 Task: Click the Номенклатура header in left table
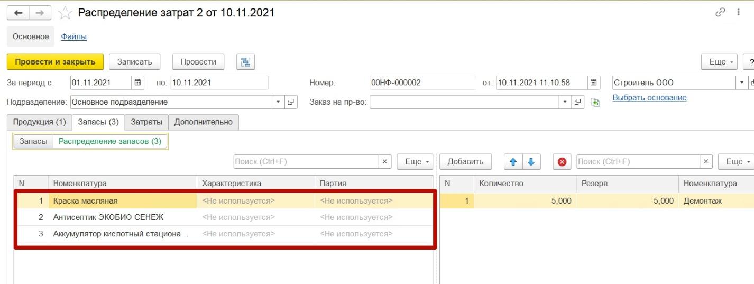point(122,184)
